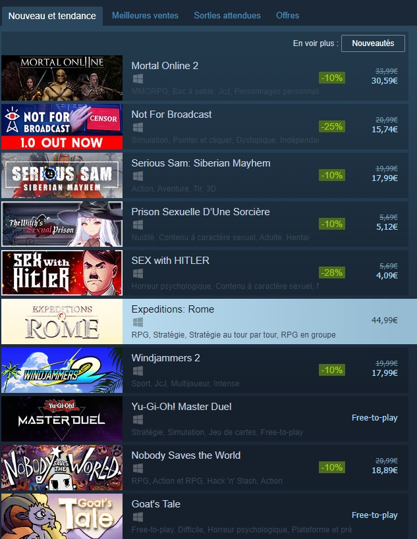Viewport: 417px width, 539px height.
Task: Switch to the Meilleures ventes tab
Action: [145, 16]
